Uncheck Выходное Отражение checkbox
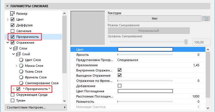The width and height of the screenshot is (215, 112). 120,75
